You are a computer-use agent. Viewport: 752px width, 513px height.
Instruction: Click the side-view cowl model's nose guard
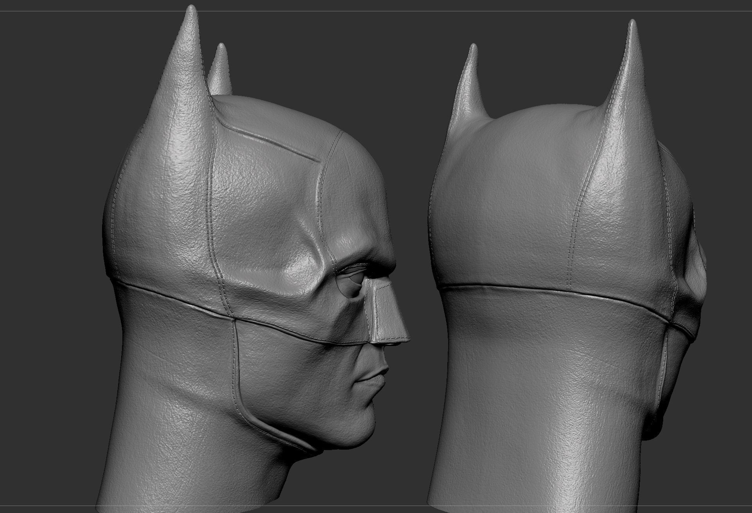(x=387, y=311)
